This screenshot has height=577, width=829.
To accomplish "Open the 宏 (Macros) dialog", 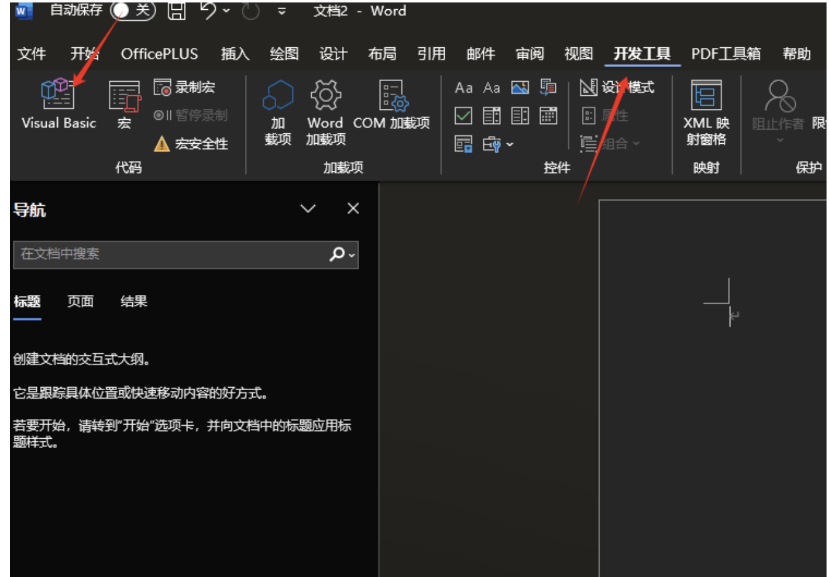I will tap(124, 104).
